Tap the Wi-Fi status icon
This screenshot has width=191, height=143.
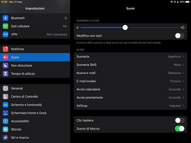pos(172,2)
